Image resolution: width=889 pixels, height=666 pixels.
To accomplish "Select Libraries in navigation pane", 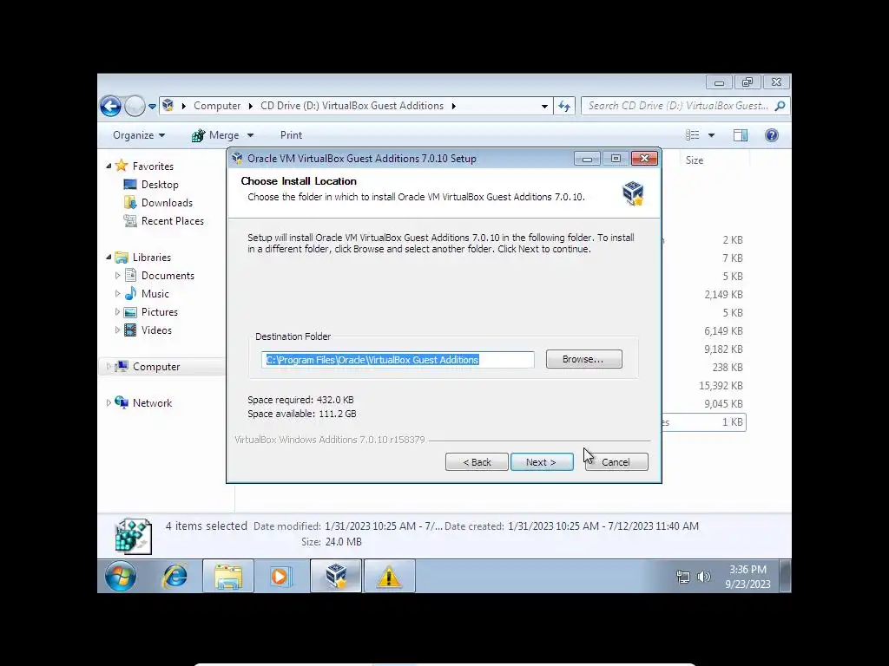I will pyautogui.click(x=151, y=257).
